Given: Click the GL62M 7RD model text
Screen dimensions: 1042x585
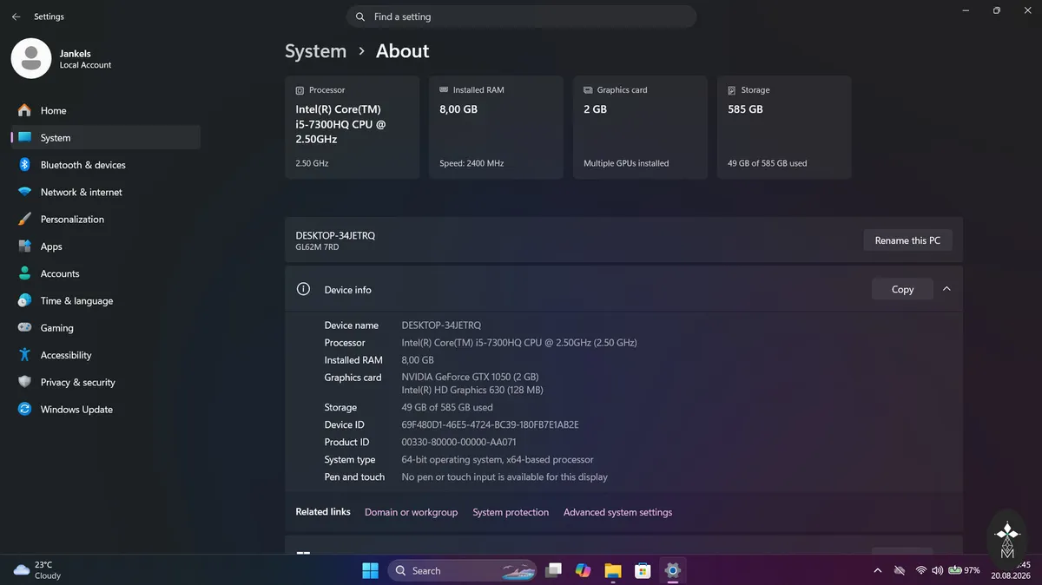Looking at the screenshot, I should click(x=317, y=247).
